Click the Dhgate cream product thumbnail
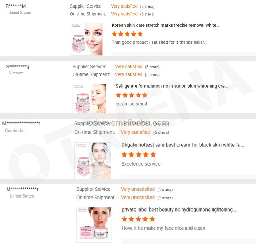The image size is (256, 244). point(93,160)
